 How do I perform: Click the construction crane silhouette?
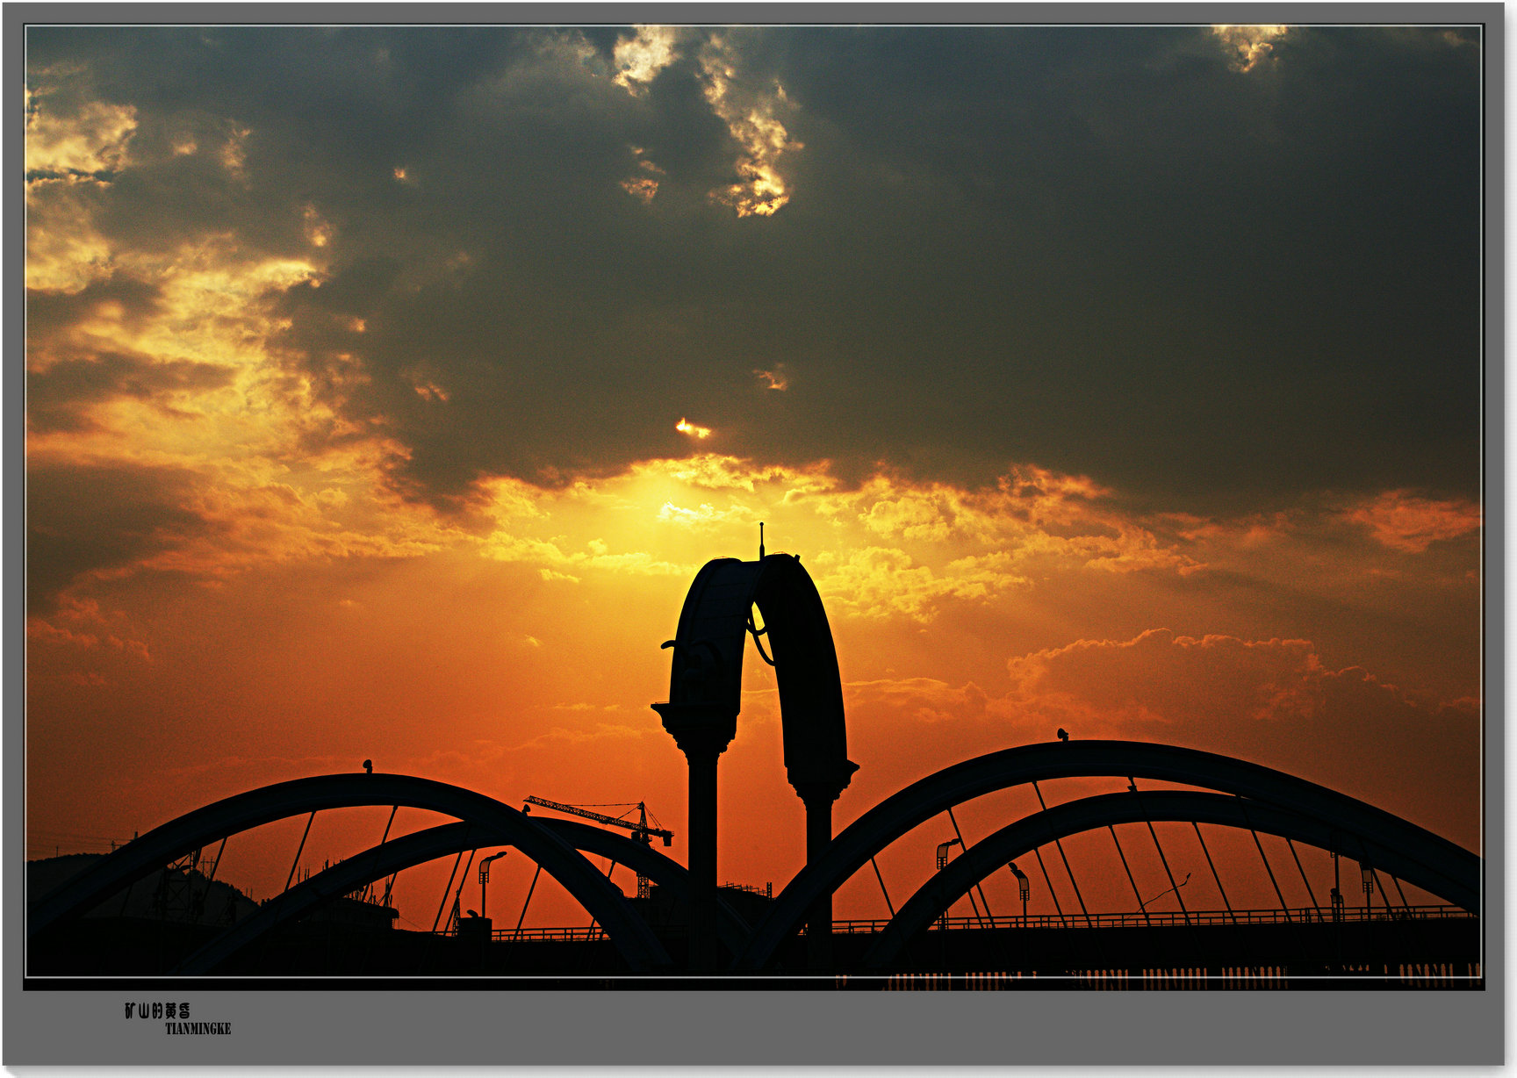tap(606, 816)
